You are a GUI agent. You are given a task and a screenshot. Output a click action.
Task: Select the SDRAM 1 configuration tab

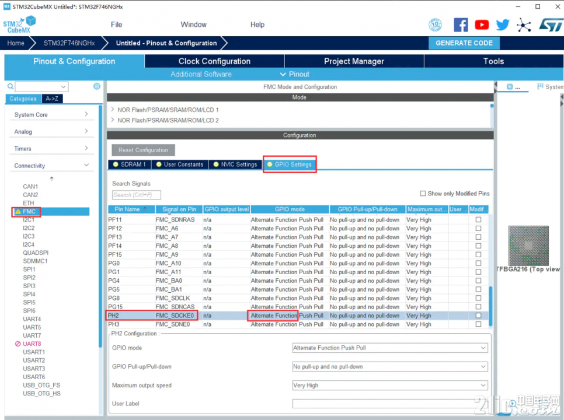[x=130, y=164]
